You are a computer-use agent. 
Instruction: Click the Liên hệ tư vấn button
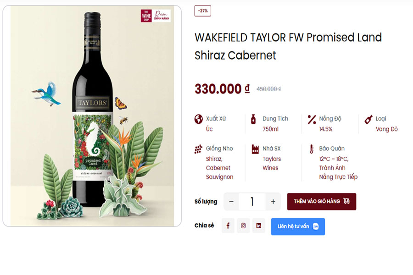[x=298, y=226]
